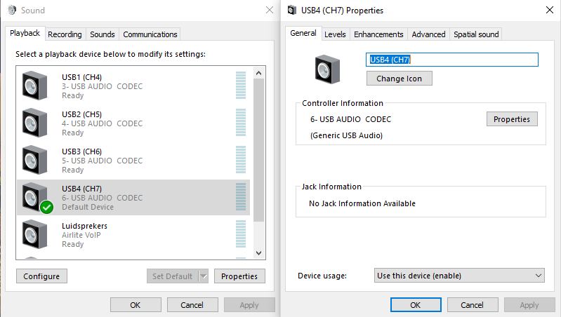Click the USB4 (CH7) default device icon
The height and width of the screenshot is (317, 561).
36,198
